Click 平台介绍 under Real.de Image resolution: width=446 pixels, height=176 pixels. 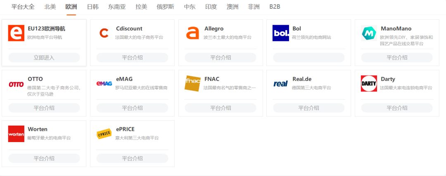click(308, 108)
